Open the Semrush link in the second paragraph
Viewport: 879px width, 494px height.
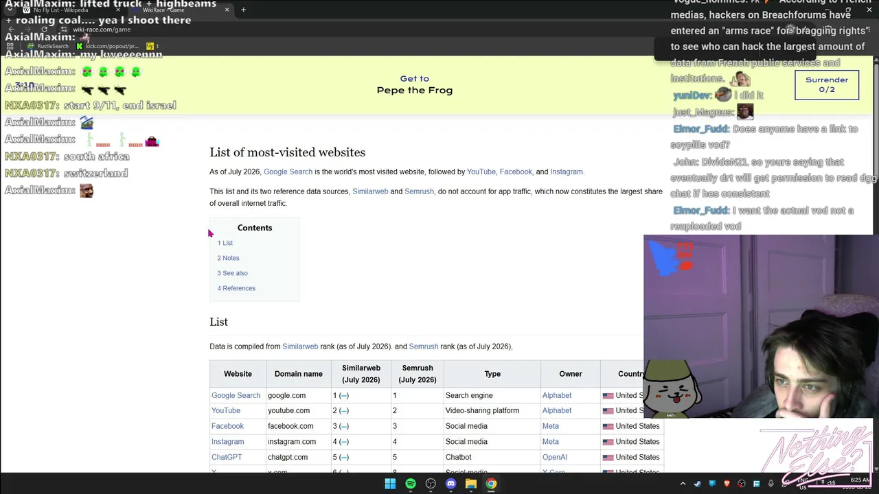(x=419, y=191)
